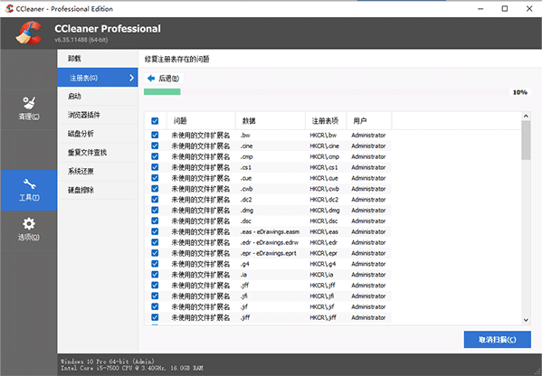542x376 pixels.
Task: Sort by Registry Key (注册表项) column
Action: [326, 121]
